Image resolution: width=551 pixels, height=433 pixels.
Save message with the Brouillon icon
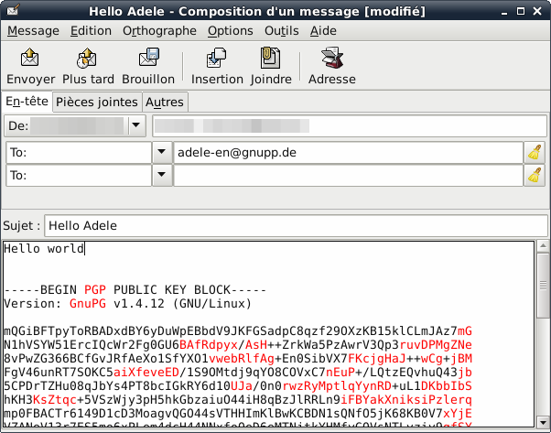pyautogui.click(x=148, y=60)
